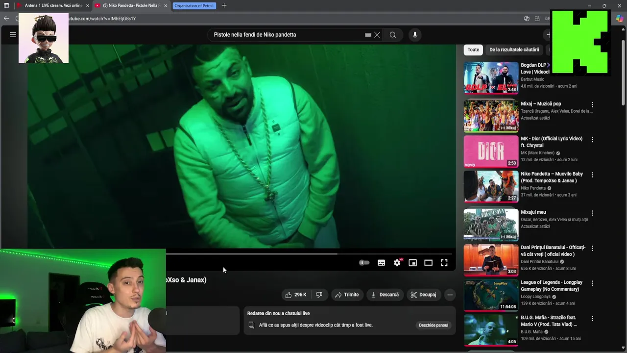The width and height of the screenshot is (627, 353).
Task: Clear the search box with the X icon
Action: (x=377, y=35)
